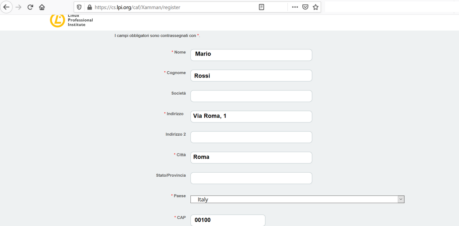Click the Paese field label
Screen dimensions: 459x226
pyautogui.click(x=180, y=196)
